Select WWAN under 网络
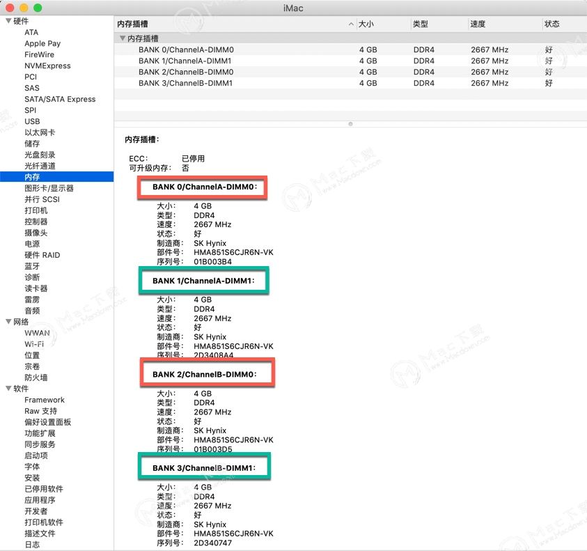The image size is (587, 551). point(37,333)
